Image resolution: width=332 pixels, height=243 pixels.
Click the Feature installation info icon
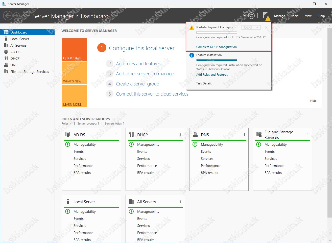click(x=192, y=55)
